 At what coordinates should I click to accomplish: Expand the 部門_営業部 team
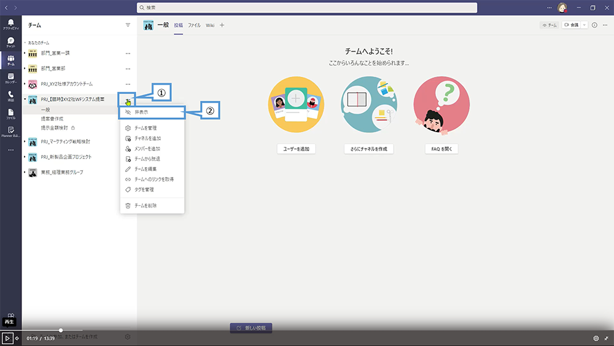(25, 68)
